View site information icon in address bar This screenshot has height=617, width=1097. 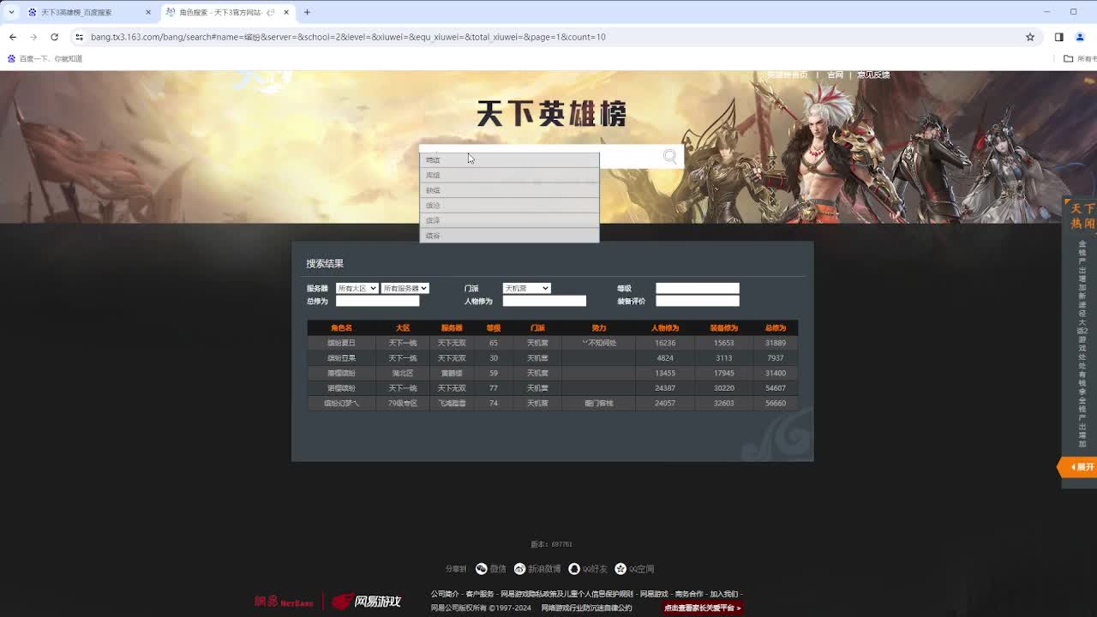(x=79, y=37)
